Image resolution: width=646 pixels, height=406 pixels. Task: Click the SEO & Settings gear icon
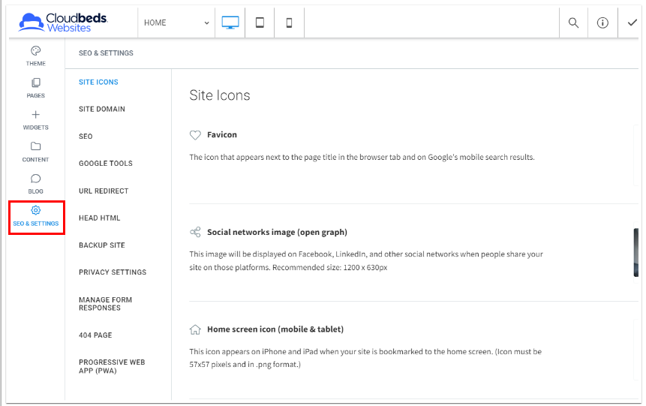click(35, 210)
